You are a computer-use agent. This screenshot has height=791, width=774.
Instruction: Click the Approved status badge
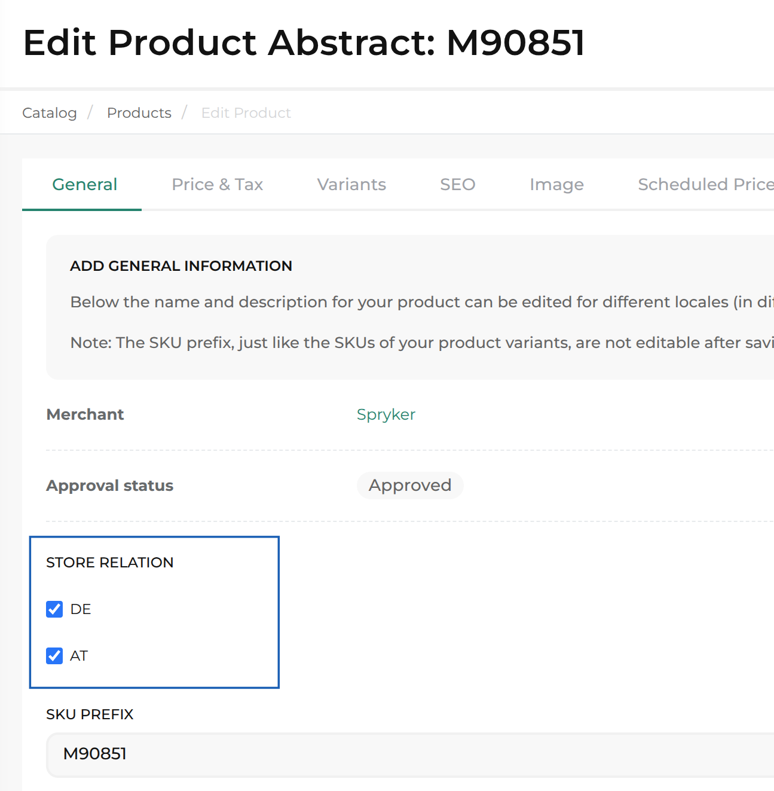click(x=410, y=485)
